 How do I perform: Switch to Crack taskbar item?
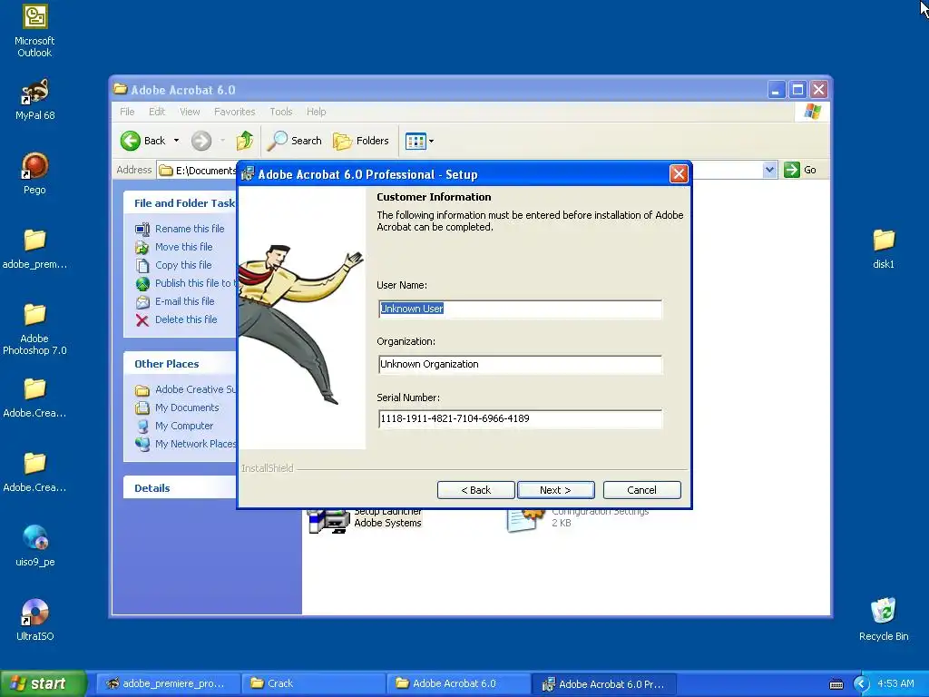pos(314,683)
